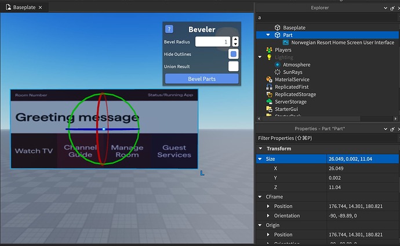Select ReplicatedStorage in the Explorer tree
The height and width of the screenshot is (246, 400).
(296, 94)
